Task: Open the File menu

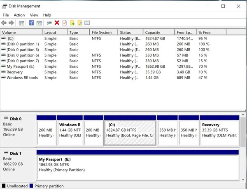Action: (6, 15)
